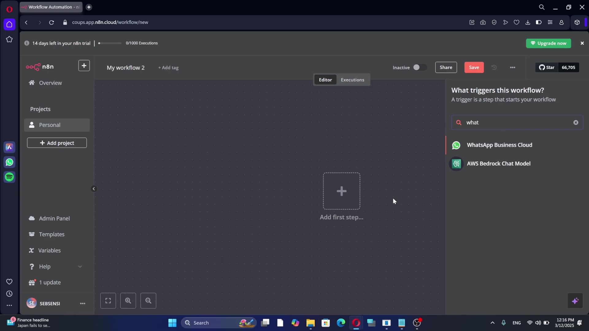Open workflow more options menu
This screenshot has height=331, width=589.
(x=513, y=67)
